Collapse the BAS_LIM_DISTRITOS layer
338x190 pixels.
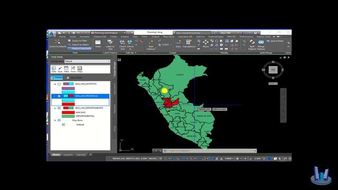click(55, 84)
